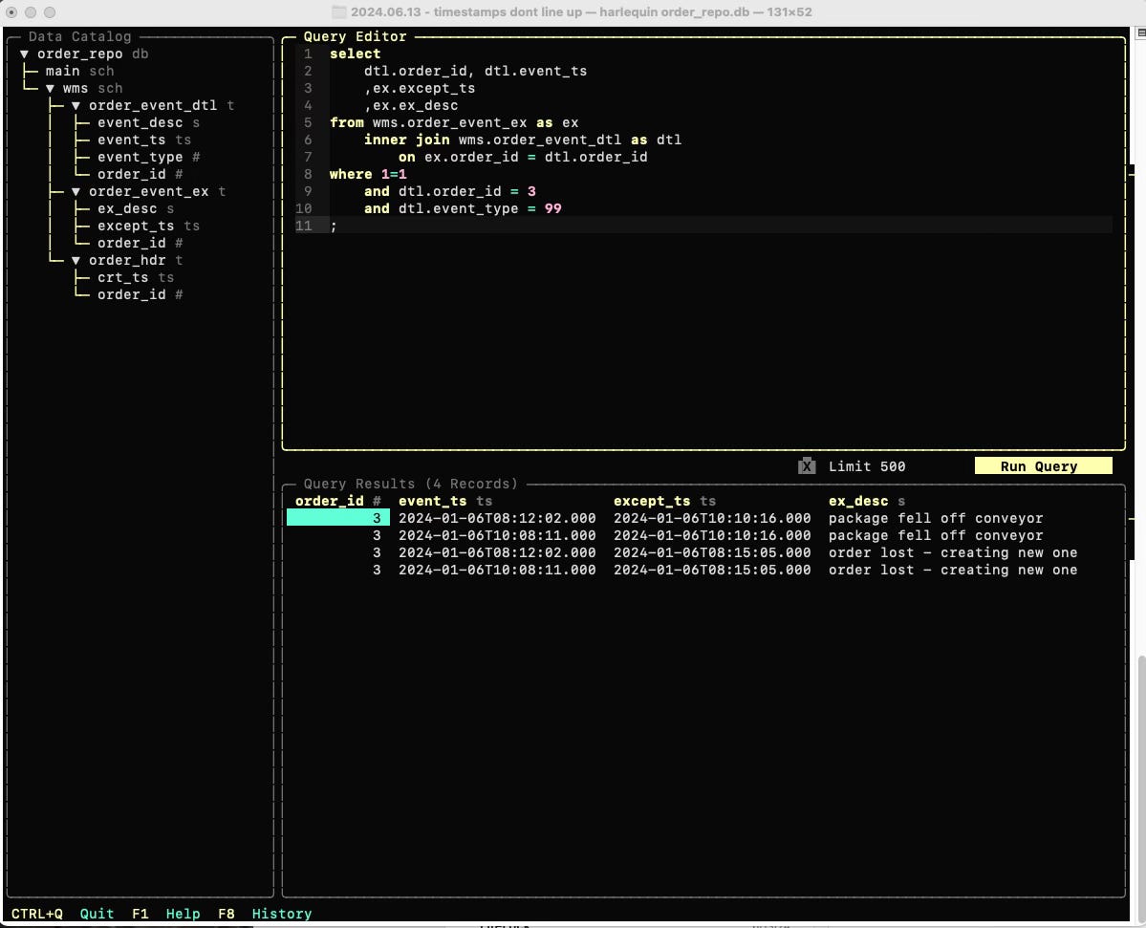
Task: Click the 'inner join' line in editor
Action: [x=523, y=140]
